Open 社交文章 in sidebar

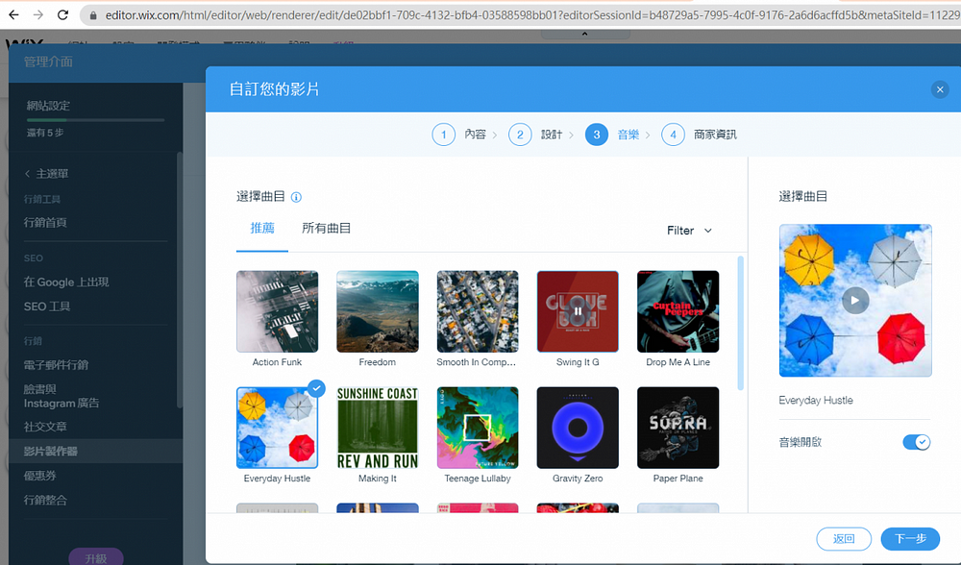[45, 427]
